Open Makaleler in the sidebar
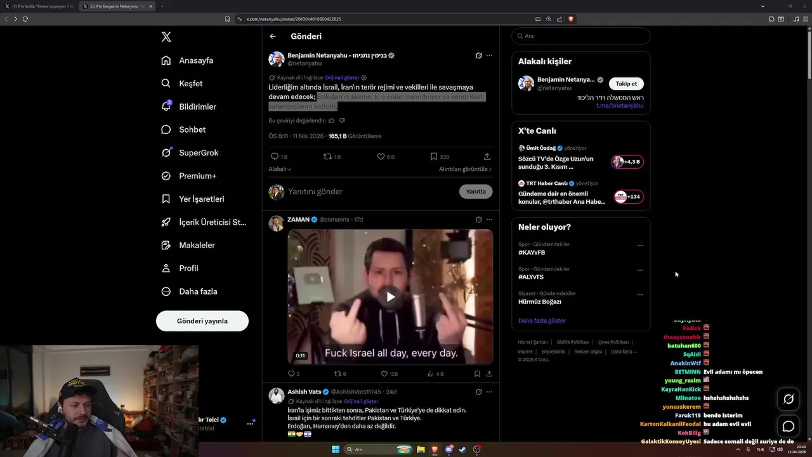This screenshot has height=457, width=812. click(188, 245)
